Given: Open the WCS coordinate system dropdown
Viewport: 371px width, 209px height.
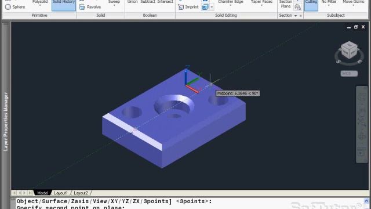Looking at the screenshot, I should (349, 74).
